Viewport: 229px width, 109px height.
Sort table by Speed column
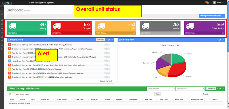click(x=107, y=100)
